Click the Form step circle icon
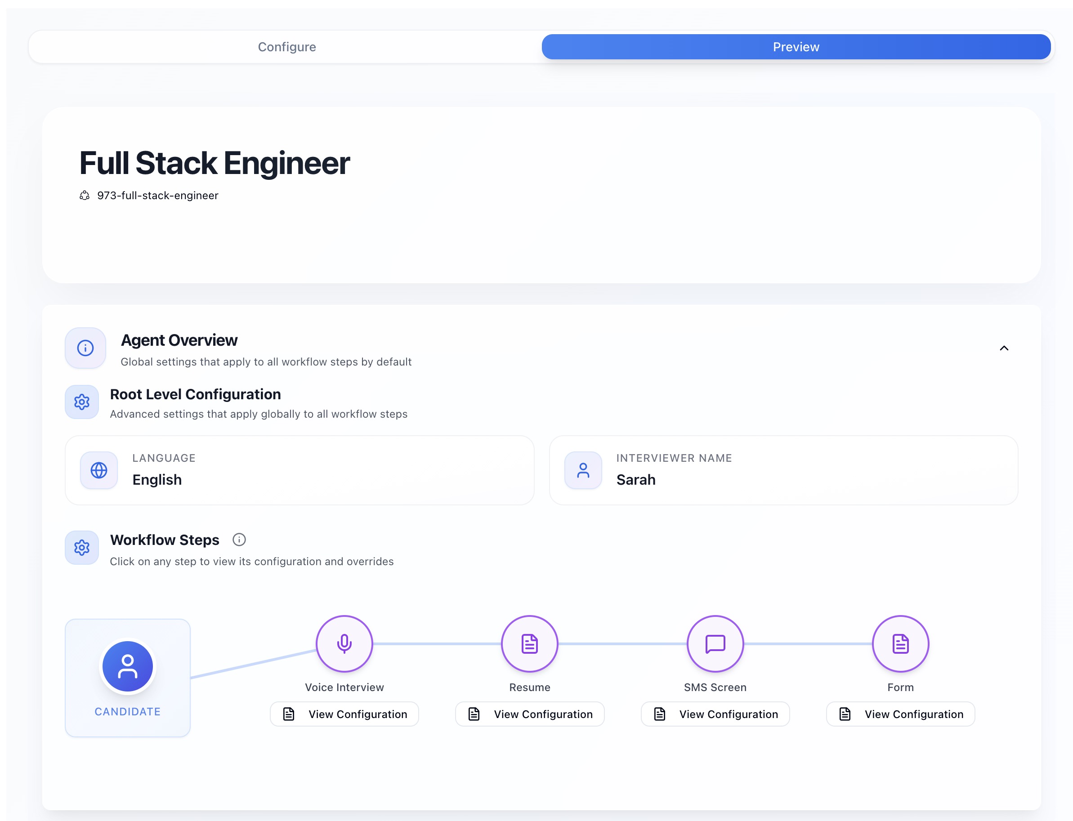This screenshot has height=821, width=1073. click(900, 643)
